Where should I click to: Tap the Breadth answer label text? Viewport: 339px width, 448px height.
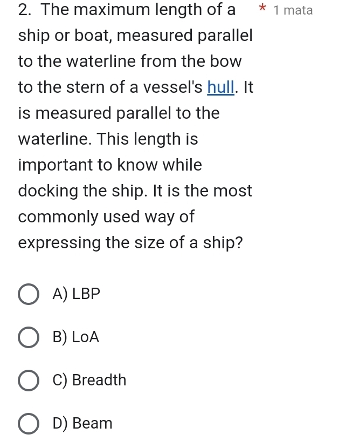point(89,381)
